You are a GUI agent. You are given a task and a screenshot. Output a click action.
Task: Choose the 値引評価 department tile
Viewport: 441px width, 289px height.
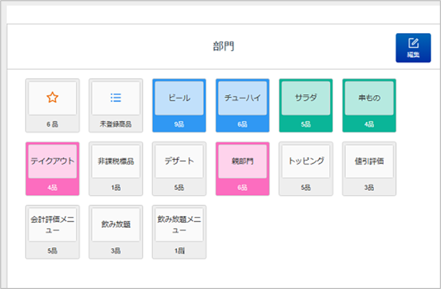pos(369,162)
